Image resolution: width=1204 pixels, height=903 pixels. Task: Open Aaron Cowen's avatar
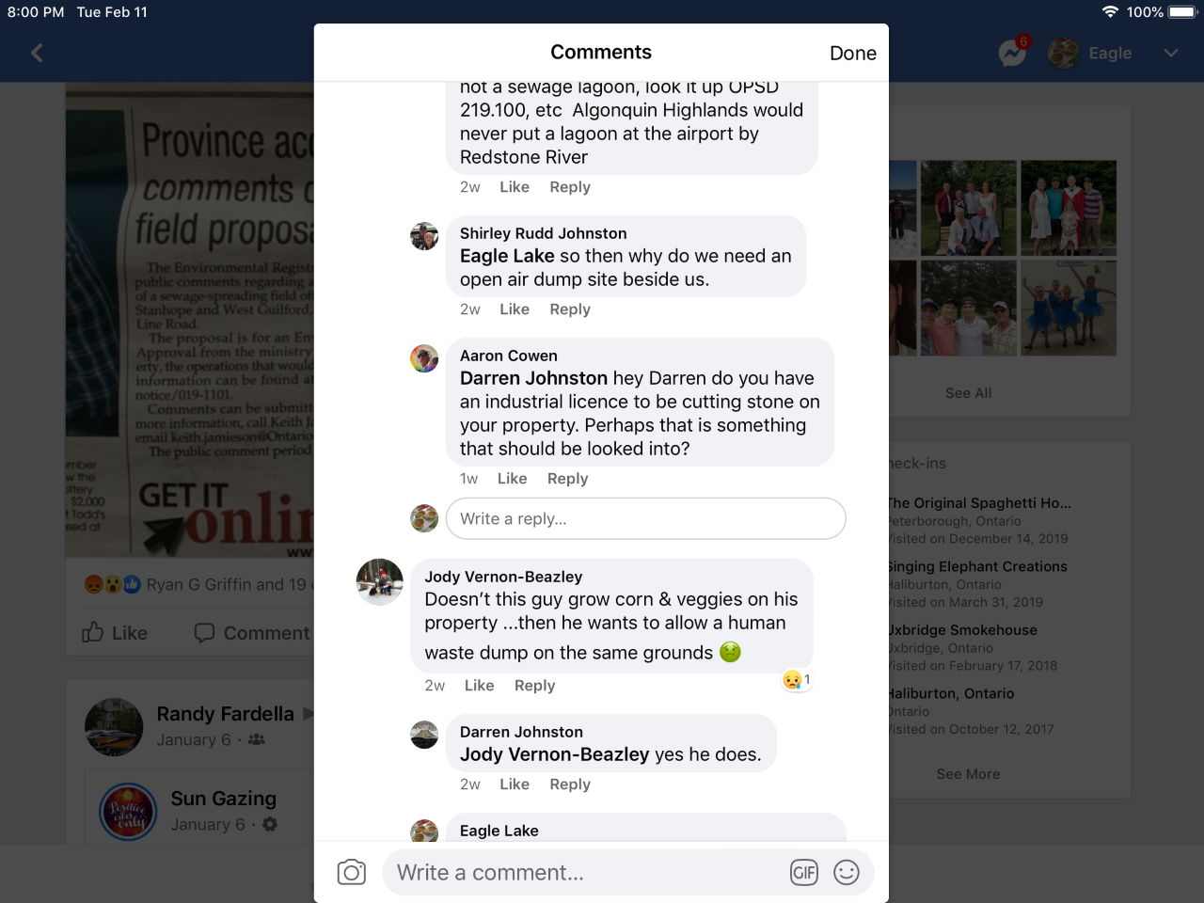(424, 358)
